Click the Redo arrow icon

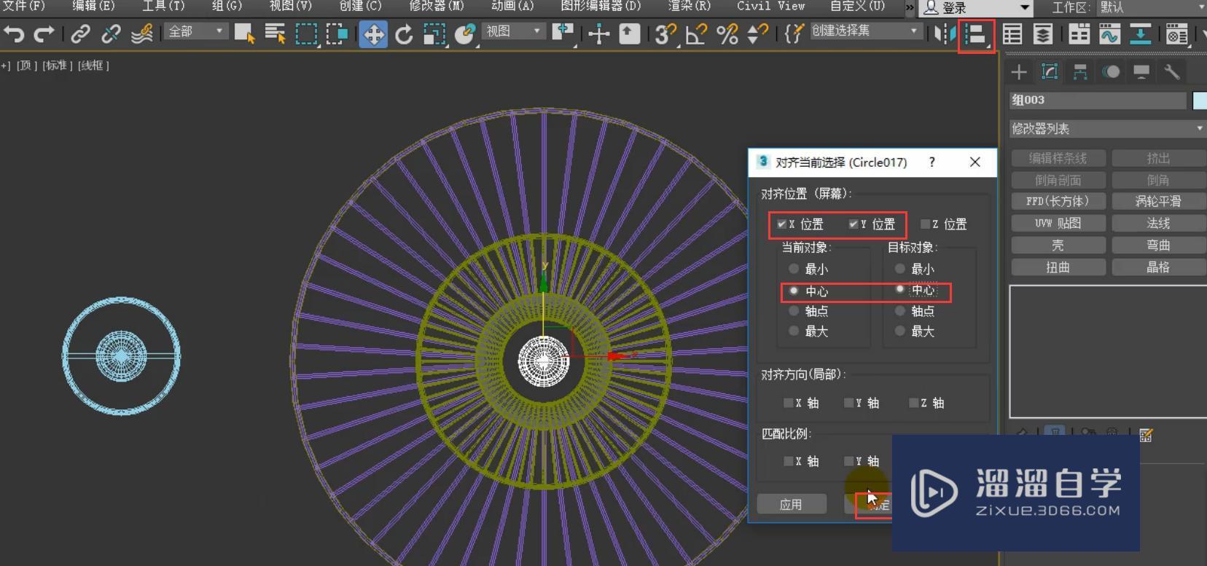click(x=44, y=34)
